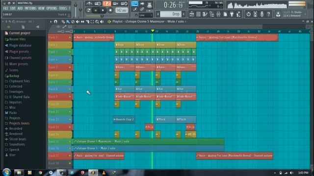Click the close all windows X icon
The height and width of the screenshot is (176, 314).
pyautogui.click(x=255, y=14)
